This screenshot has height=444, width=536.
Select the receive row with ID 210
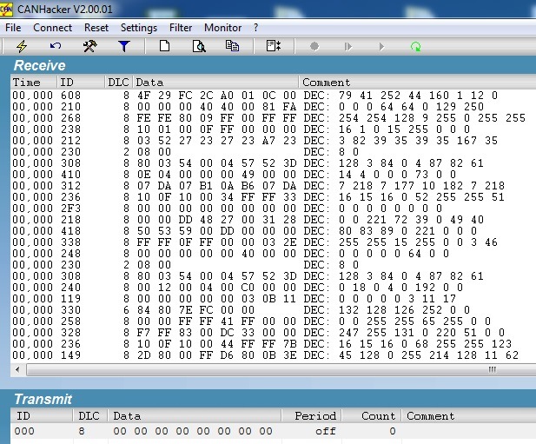273,107
